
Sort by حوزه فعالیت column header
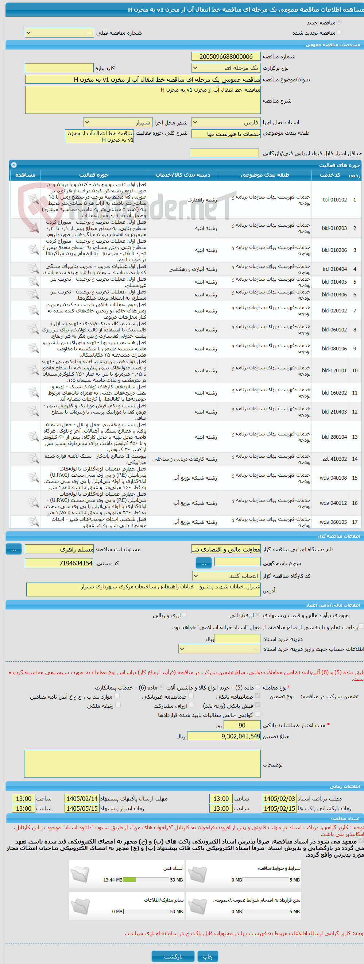click(94, 175)
